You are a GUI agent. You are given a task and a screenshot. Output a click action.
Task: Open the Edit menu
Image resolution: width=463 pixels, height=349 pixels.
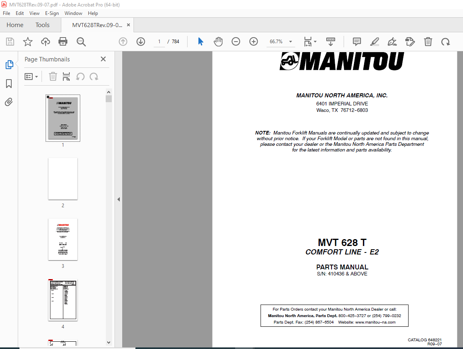click(x=20, y=13)
